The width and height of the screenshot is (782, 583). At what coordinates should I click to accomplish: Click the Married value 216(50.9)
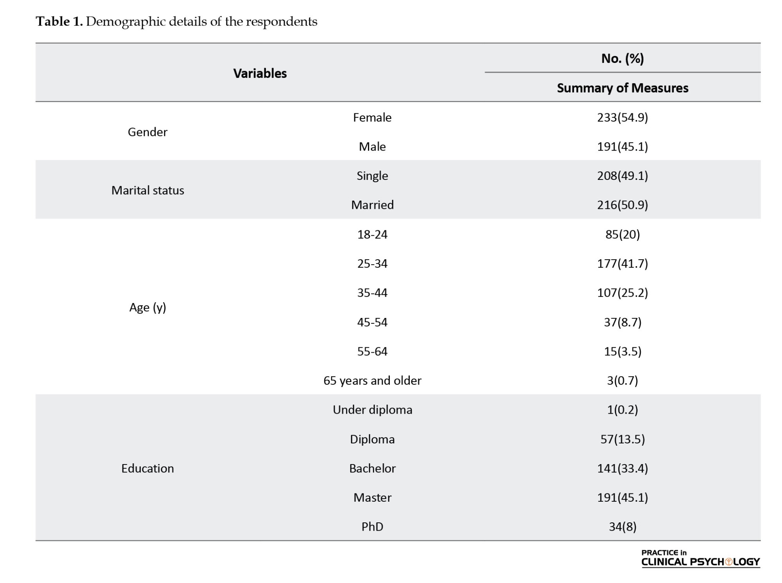point(622,205)
